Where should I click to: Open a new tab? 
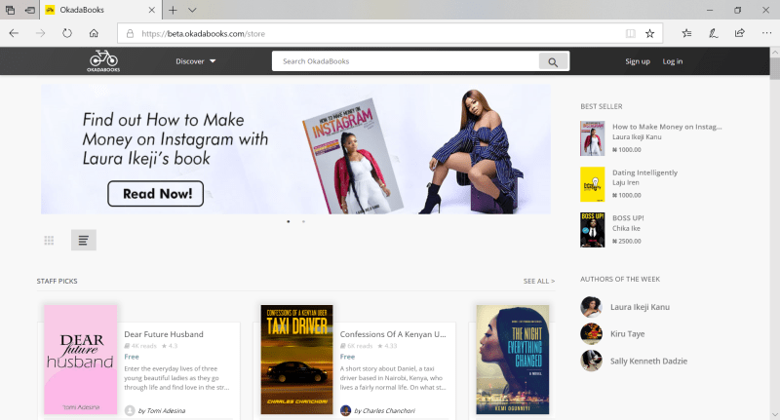[173, 10]
